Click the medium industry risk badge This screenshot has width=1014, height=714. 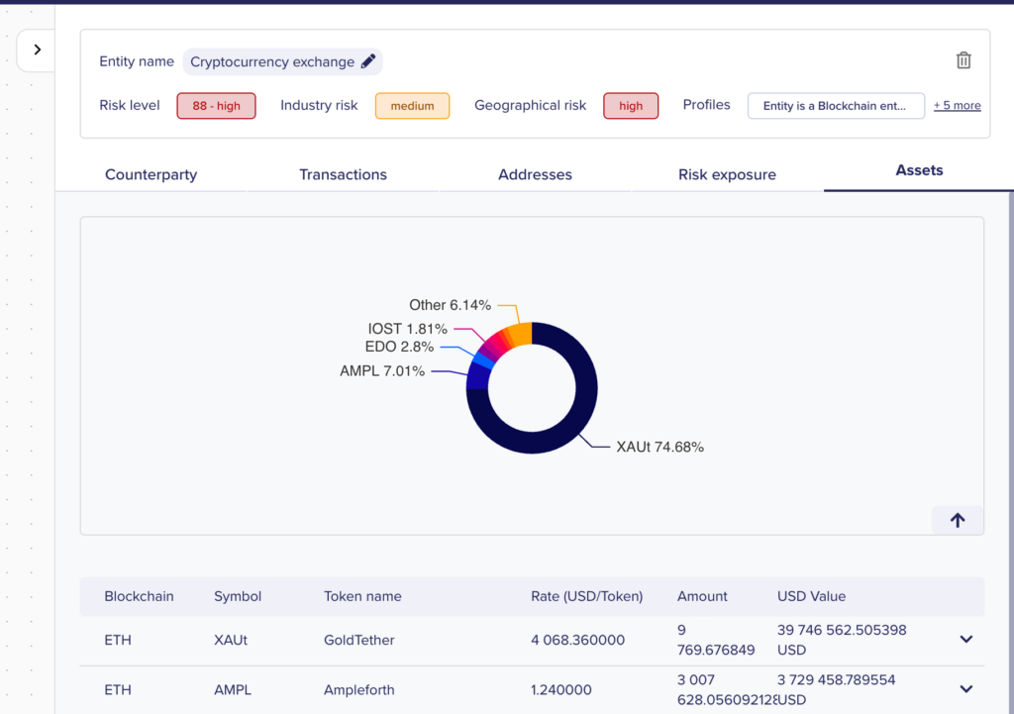pyautogui.click(x=412, y=106)
